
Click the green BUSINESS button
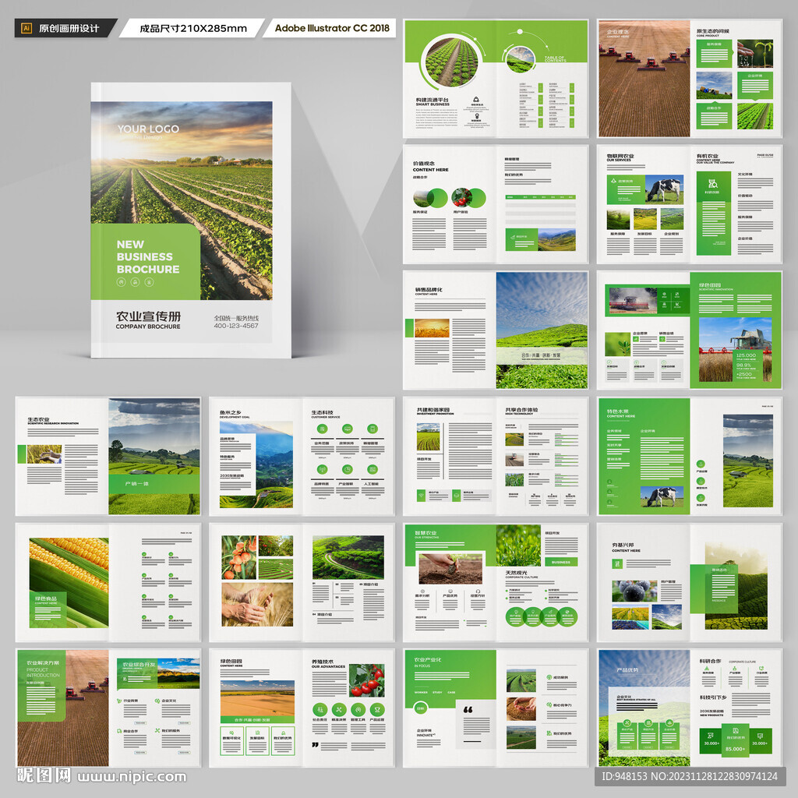[561, 562]
